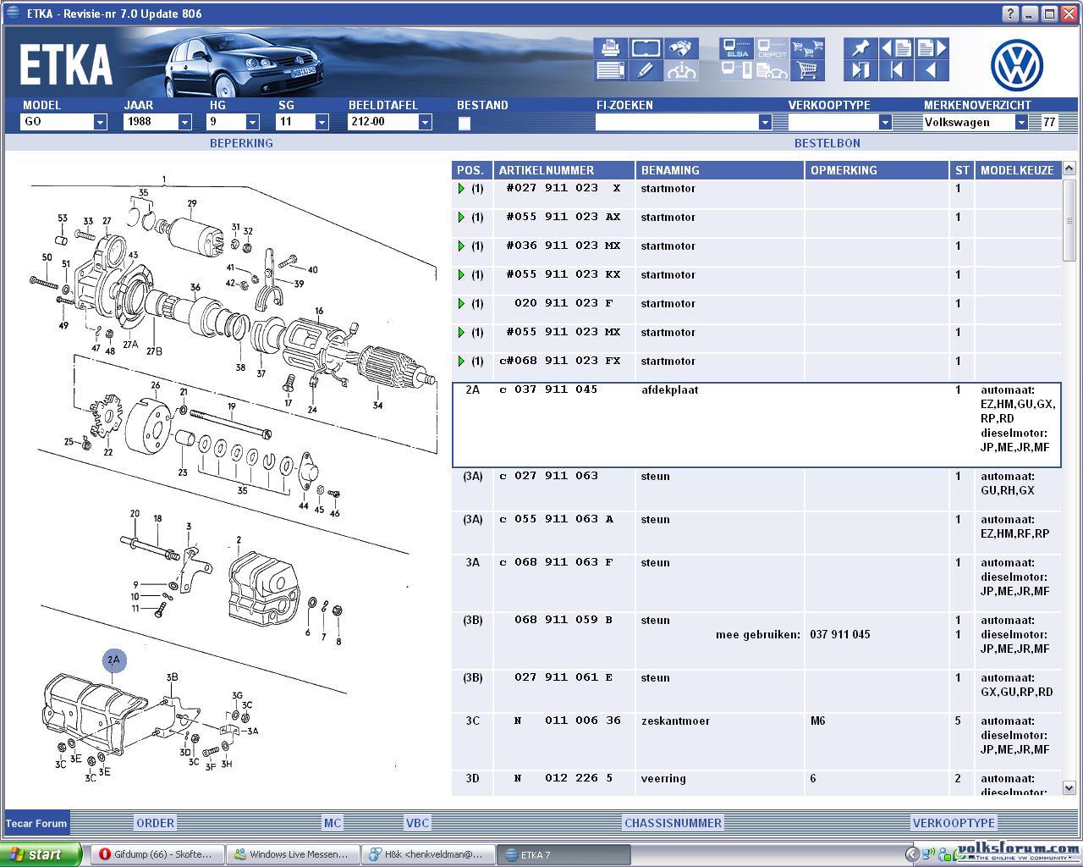
Task: Open the HG dropdown
Action: click(x=252, y=122)
